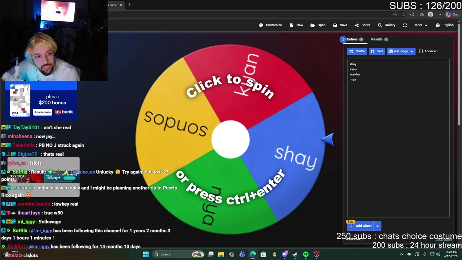The height and width of the screenshot is (260, 462).
Task: Expand the Add wheel dropdown arrow
Action: [378, 226]
